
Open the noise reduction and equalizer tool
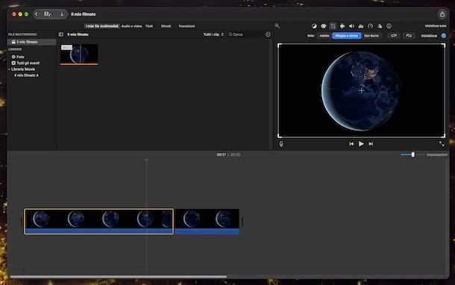[361, 26]
